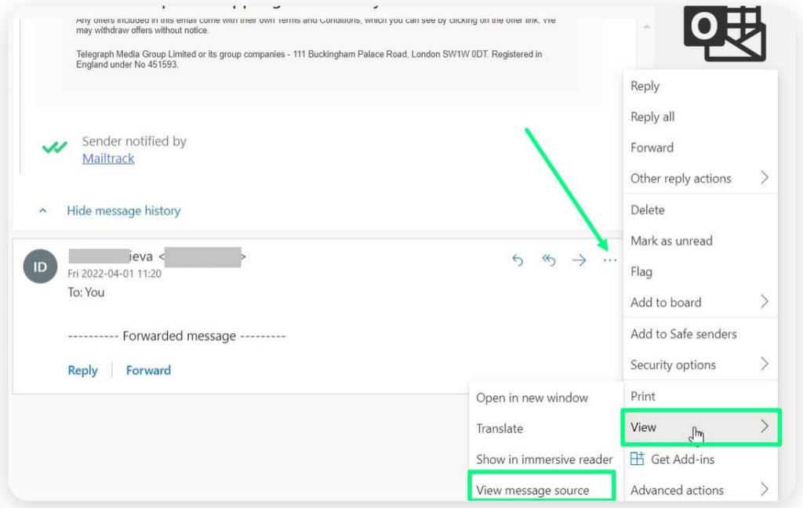Image resolution: width=803 pixels, height=508 pixels.
Task: Collapse message history with the chevron
Action: tap(43, 211)
